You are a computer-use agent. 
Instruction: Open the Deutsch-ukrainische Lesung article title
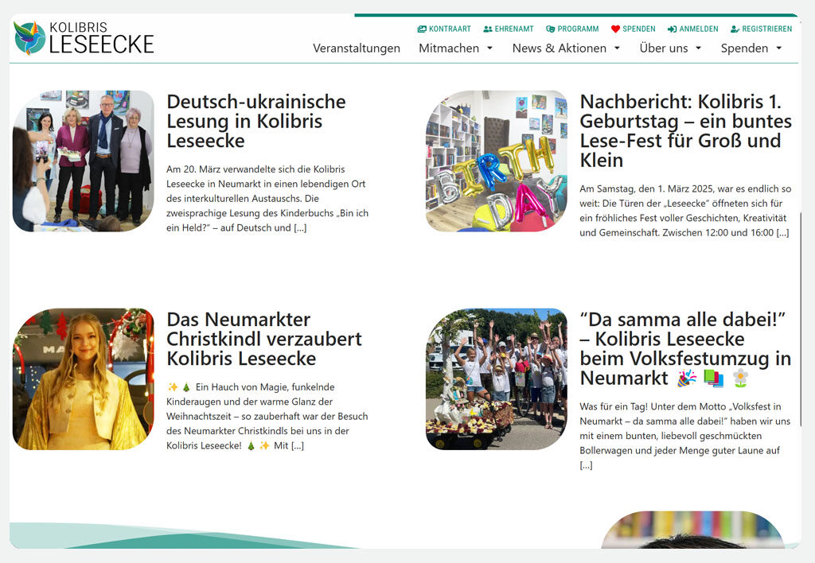pyautogui.click(x=256, y=121)
